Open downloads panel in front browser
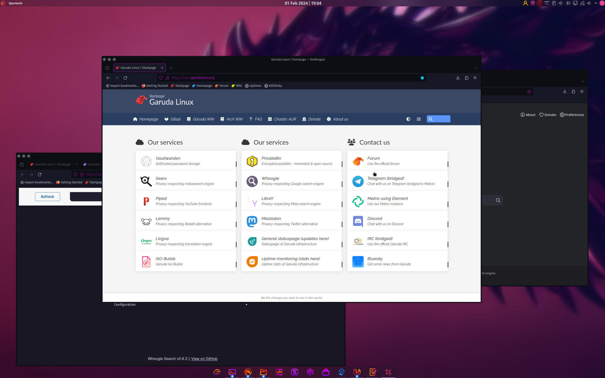Image resolution: width=605 pixels, height=378 pixels. coord(458,78)
